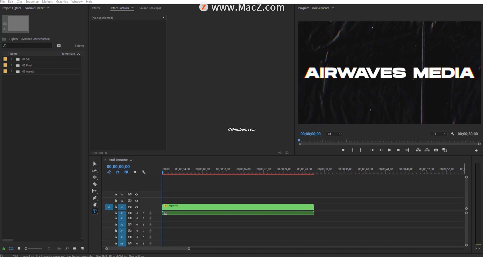Select the Track Select Forward tool
The height and width of the screenshot is (257, 483).
click(95, 170)
